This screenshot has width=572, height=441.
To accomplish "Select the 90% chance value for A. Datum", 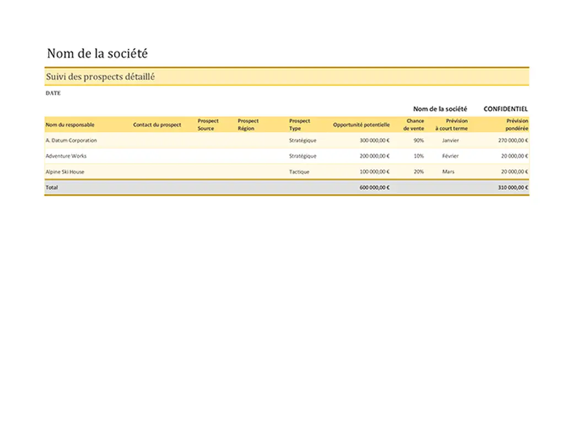I will pyautogui.click(x=419, y=141).
